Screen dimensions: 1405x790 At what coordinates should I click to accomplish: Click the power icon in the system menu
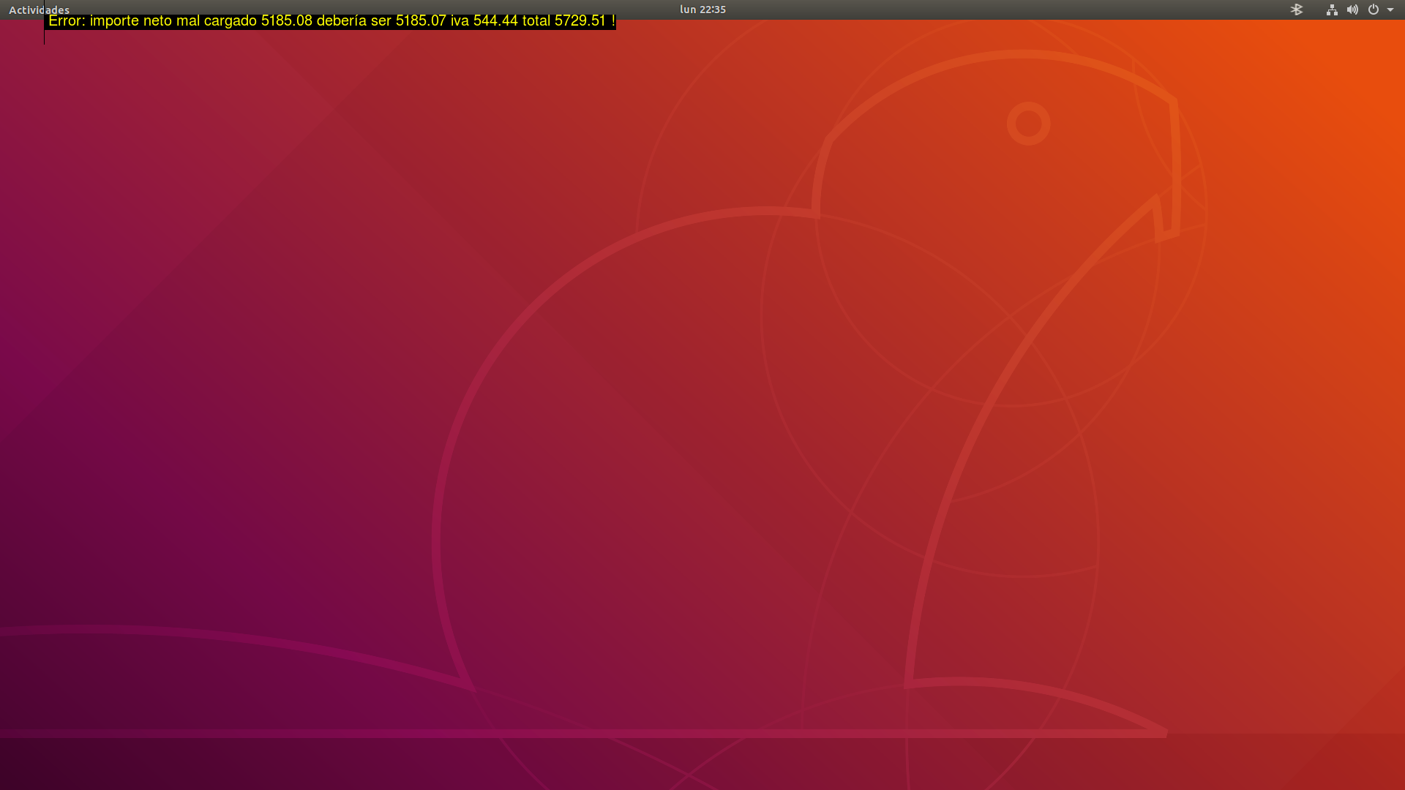click(x=1374, y=10)
